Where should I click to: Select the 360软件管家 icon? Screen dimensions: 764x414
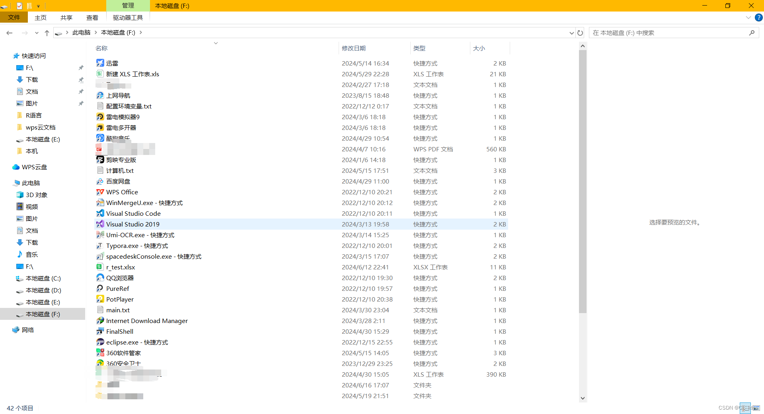100,353
